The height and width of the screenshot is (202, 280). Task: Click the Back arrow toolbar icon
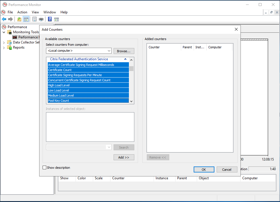click(x=4, y=19)
